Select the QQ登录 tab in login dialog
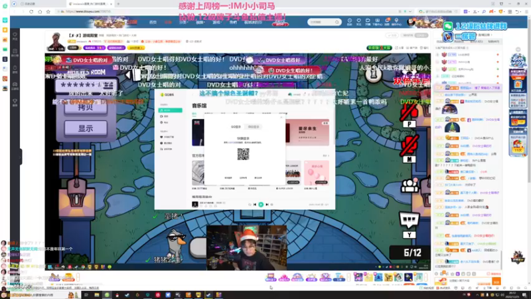 pyautogui.click(x=236, y=127)
